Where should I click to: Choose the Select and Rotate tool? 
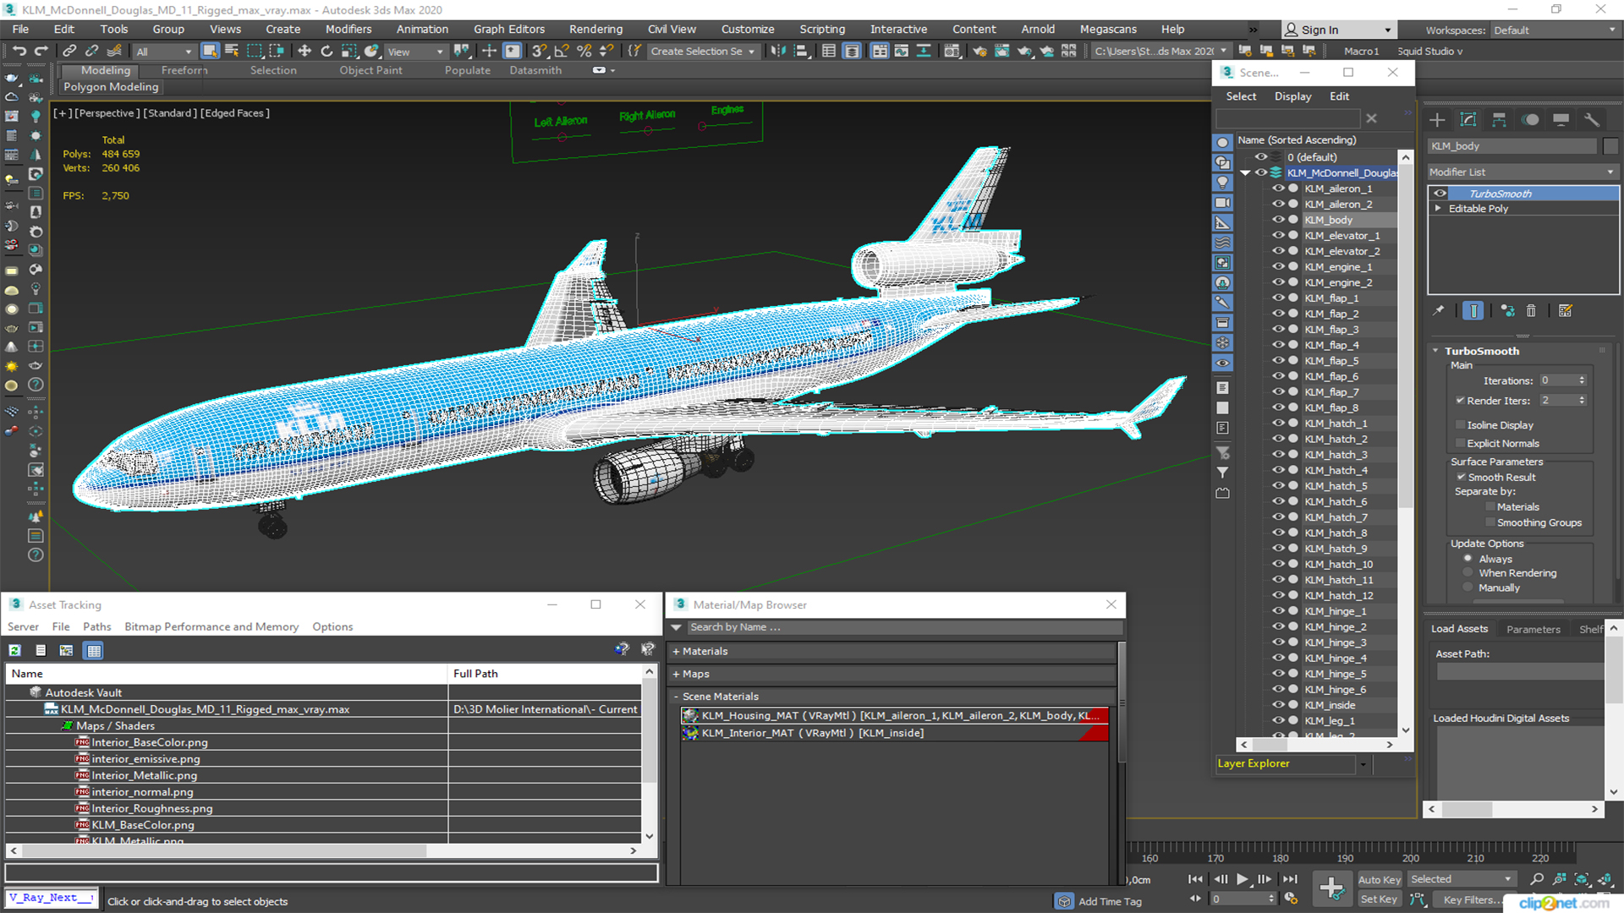pos(326,51)
